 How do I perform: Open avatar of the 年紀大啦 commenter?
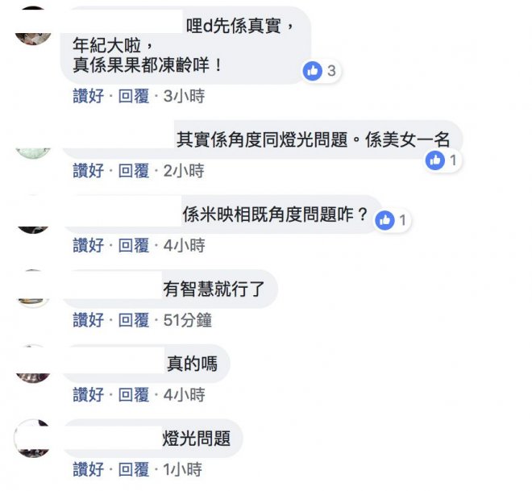tap(33, 26)
